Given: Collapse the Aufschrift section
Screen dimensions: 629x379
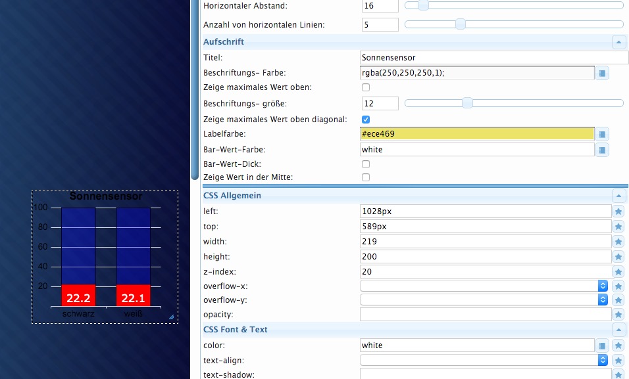Looking at the screenshot, I should (x=618, y=41).
